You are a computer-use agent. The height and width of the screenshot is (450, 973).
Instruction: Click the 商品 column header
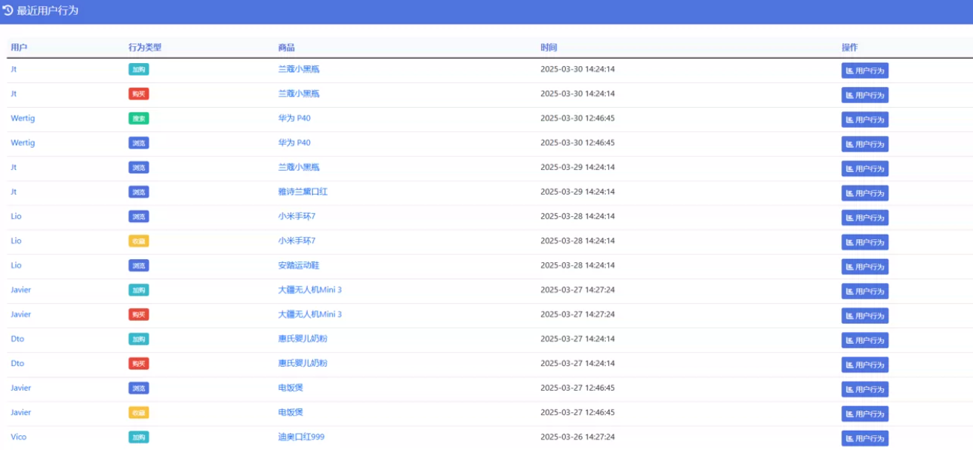pyautogui.click(x=286, y=48)
